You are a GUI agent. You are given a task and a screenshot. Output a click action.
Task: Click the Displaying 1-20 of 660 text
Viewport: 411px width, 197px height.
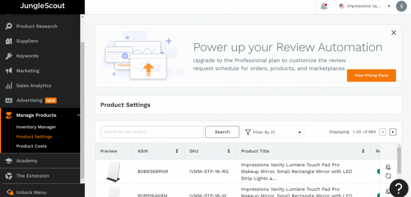[x=352, y=132]
